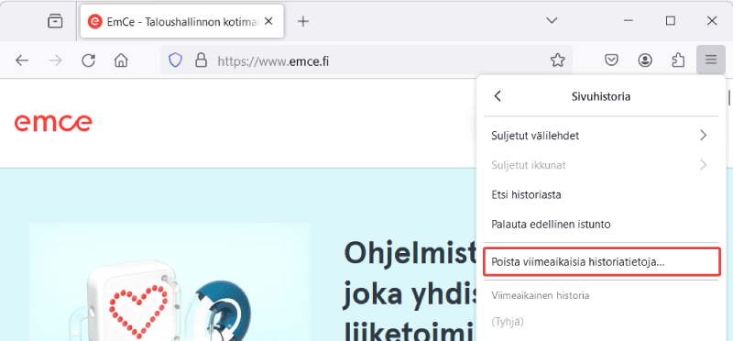Screen dimensions: 733x341
Task: Open a new tab with plus button
Action: click(x=303, y=21)
